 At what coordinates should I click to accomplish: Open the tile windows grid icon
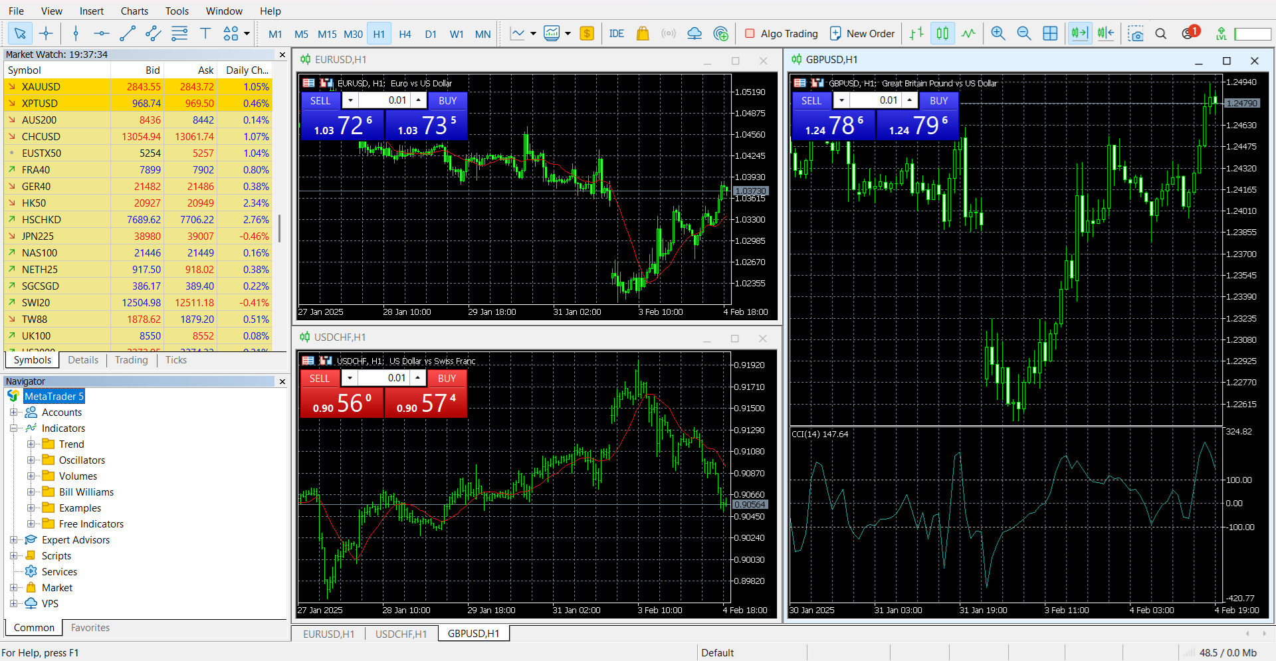(x=1050, y=34)
